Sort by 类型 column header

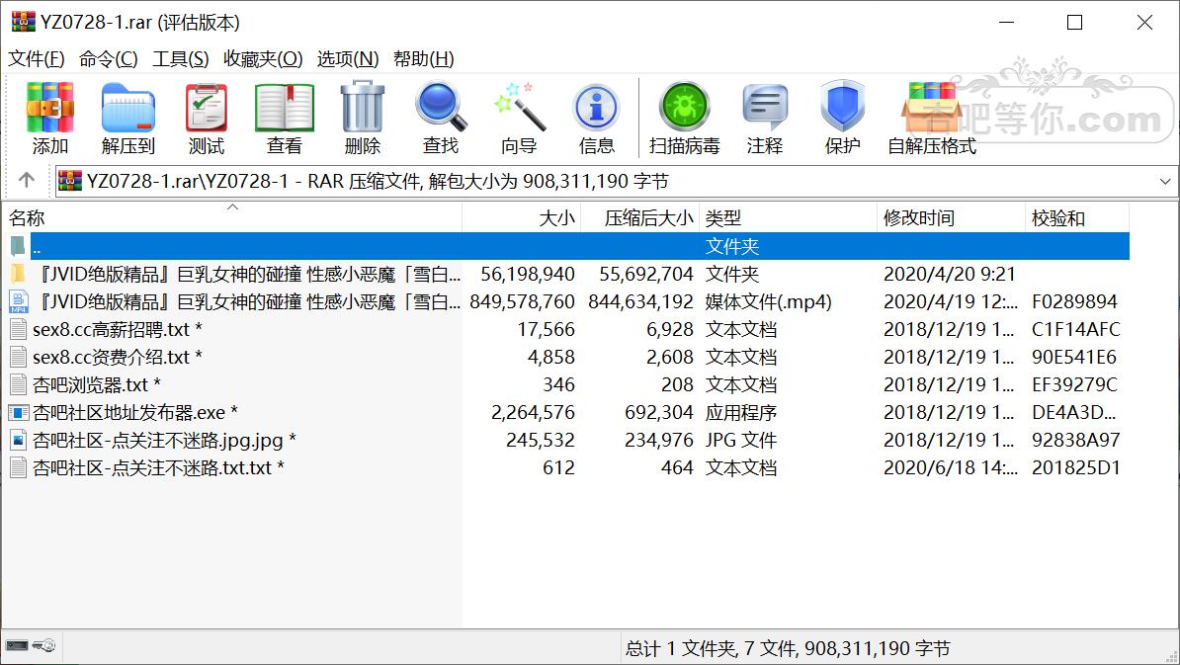pyautogui.click(x=789, y=218)
